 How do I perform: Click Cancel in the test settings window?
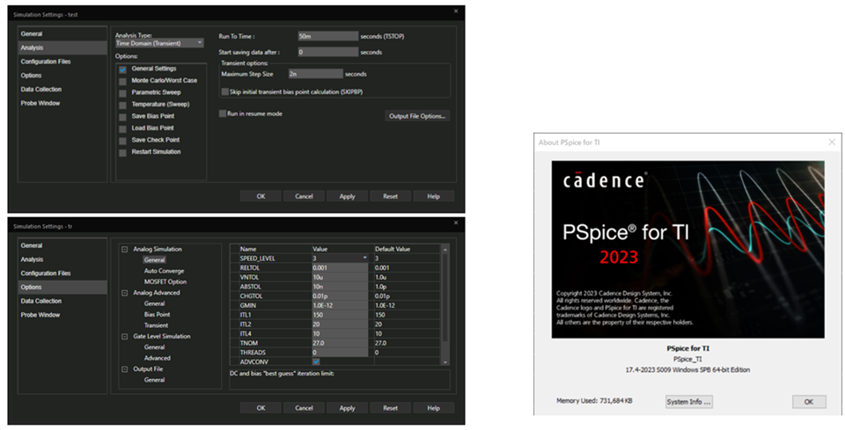click(x=304, y=196)
